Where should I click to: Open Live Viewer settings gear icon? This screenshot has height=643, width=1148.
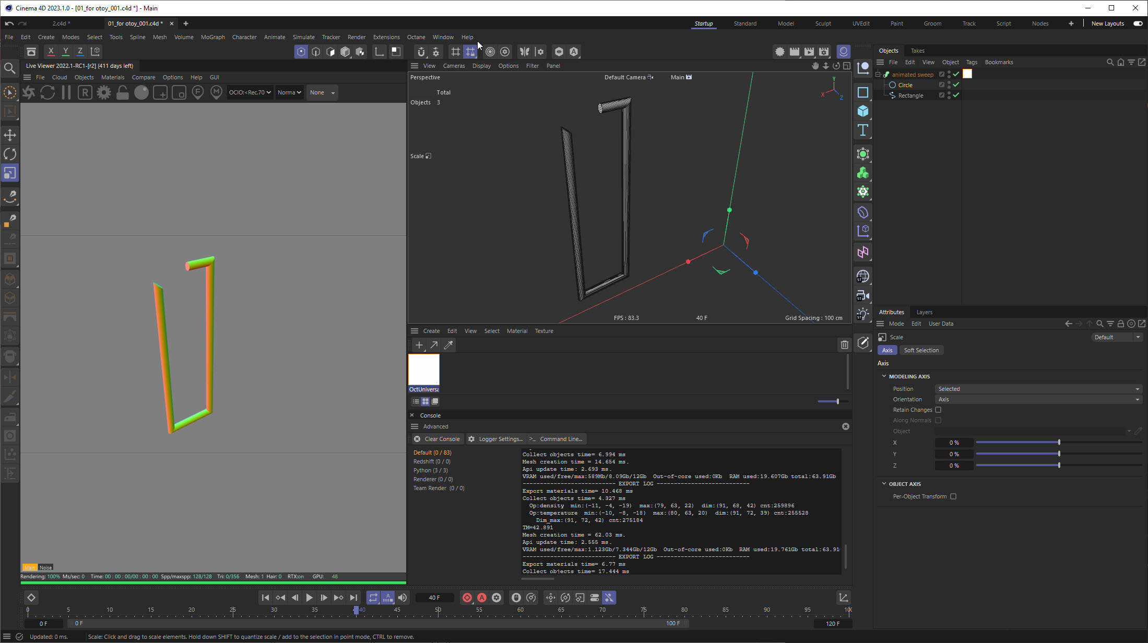click(x=104, y=93)
